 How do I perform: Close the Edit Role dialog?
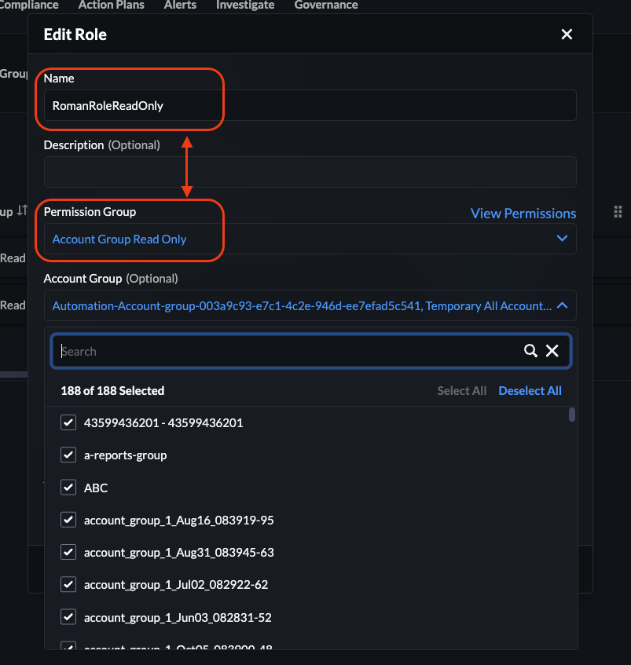click(x=567, y=35)
